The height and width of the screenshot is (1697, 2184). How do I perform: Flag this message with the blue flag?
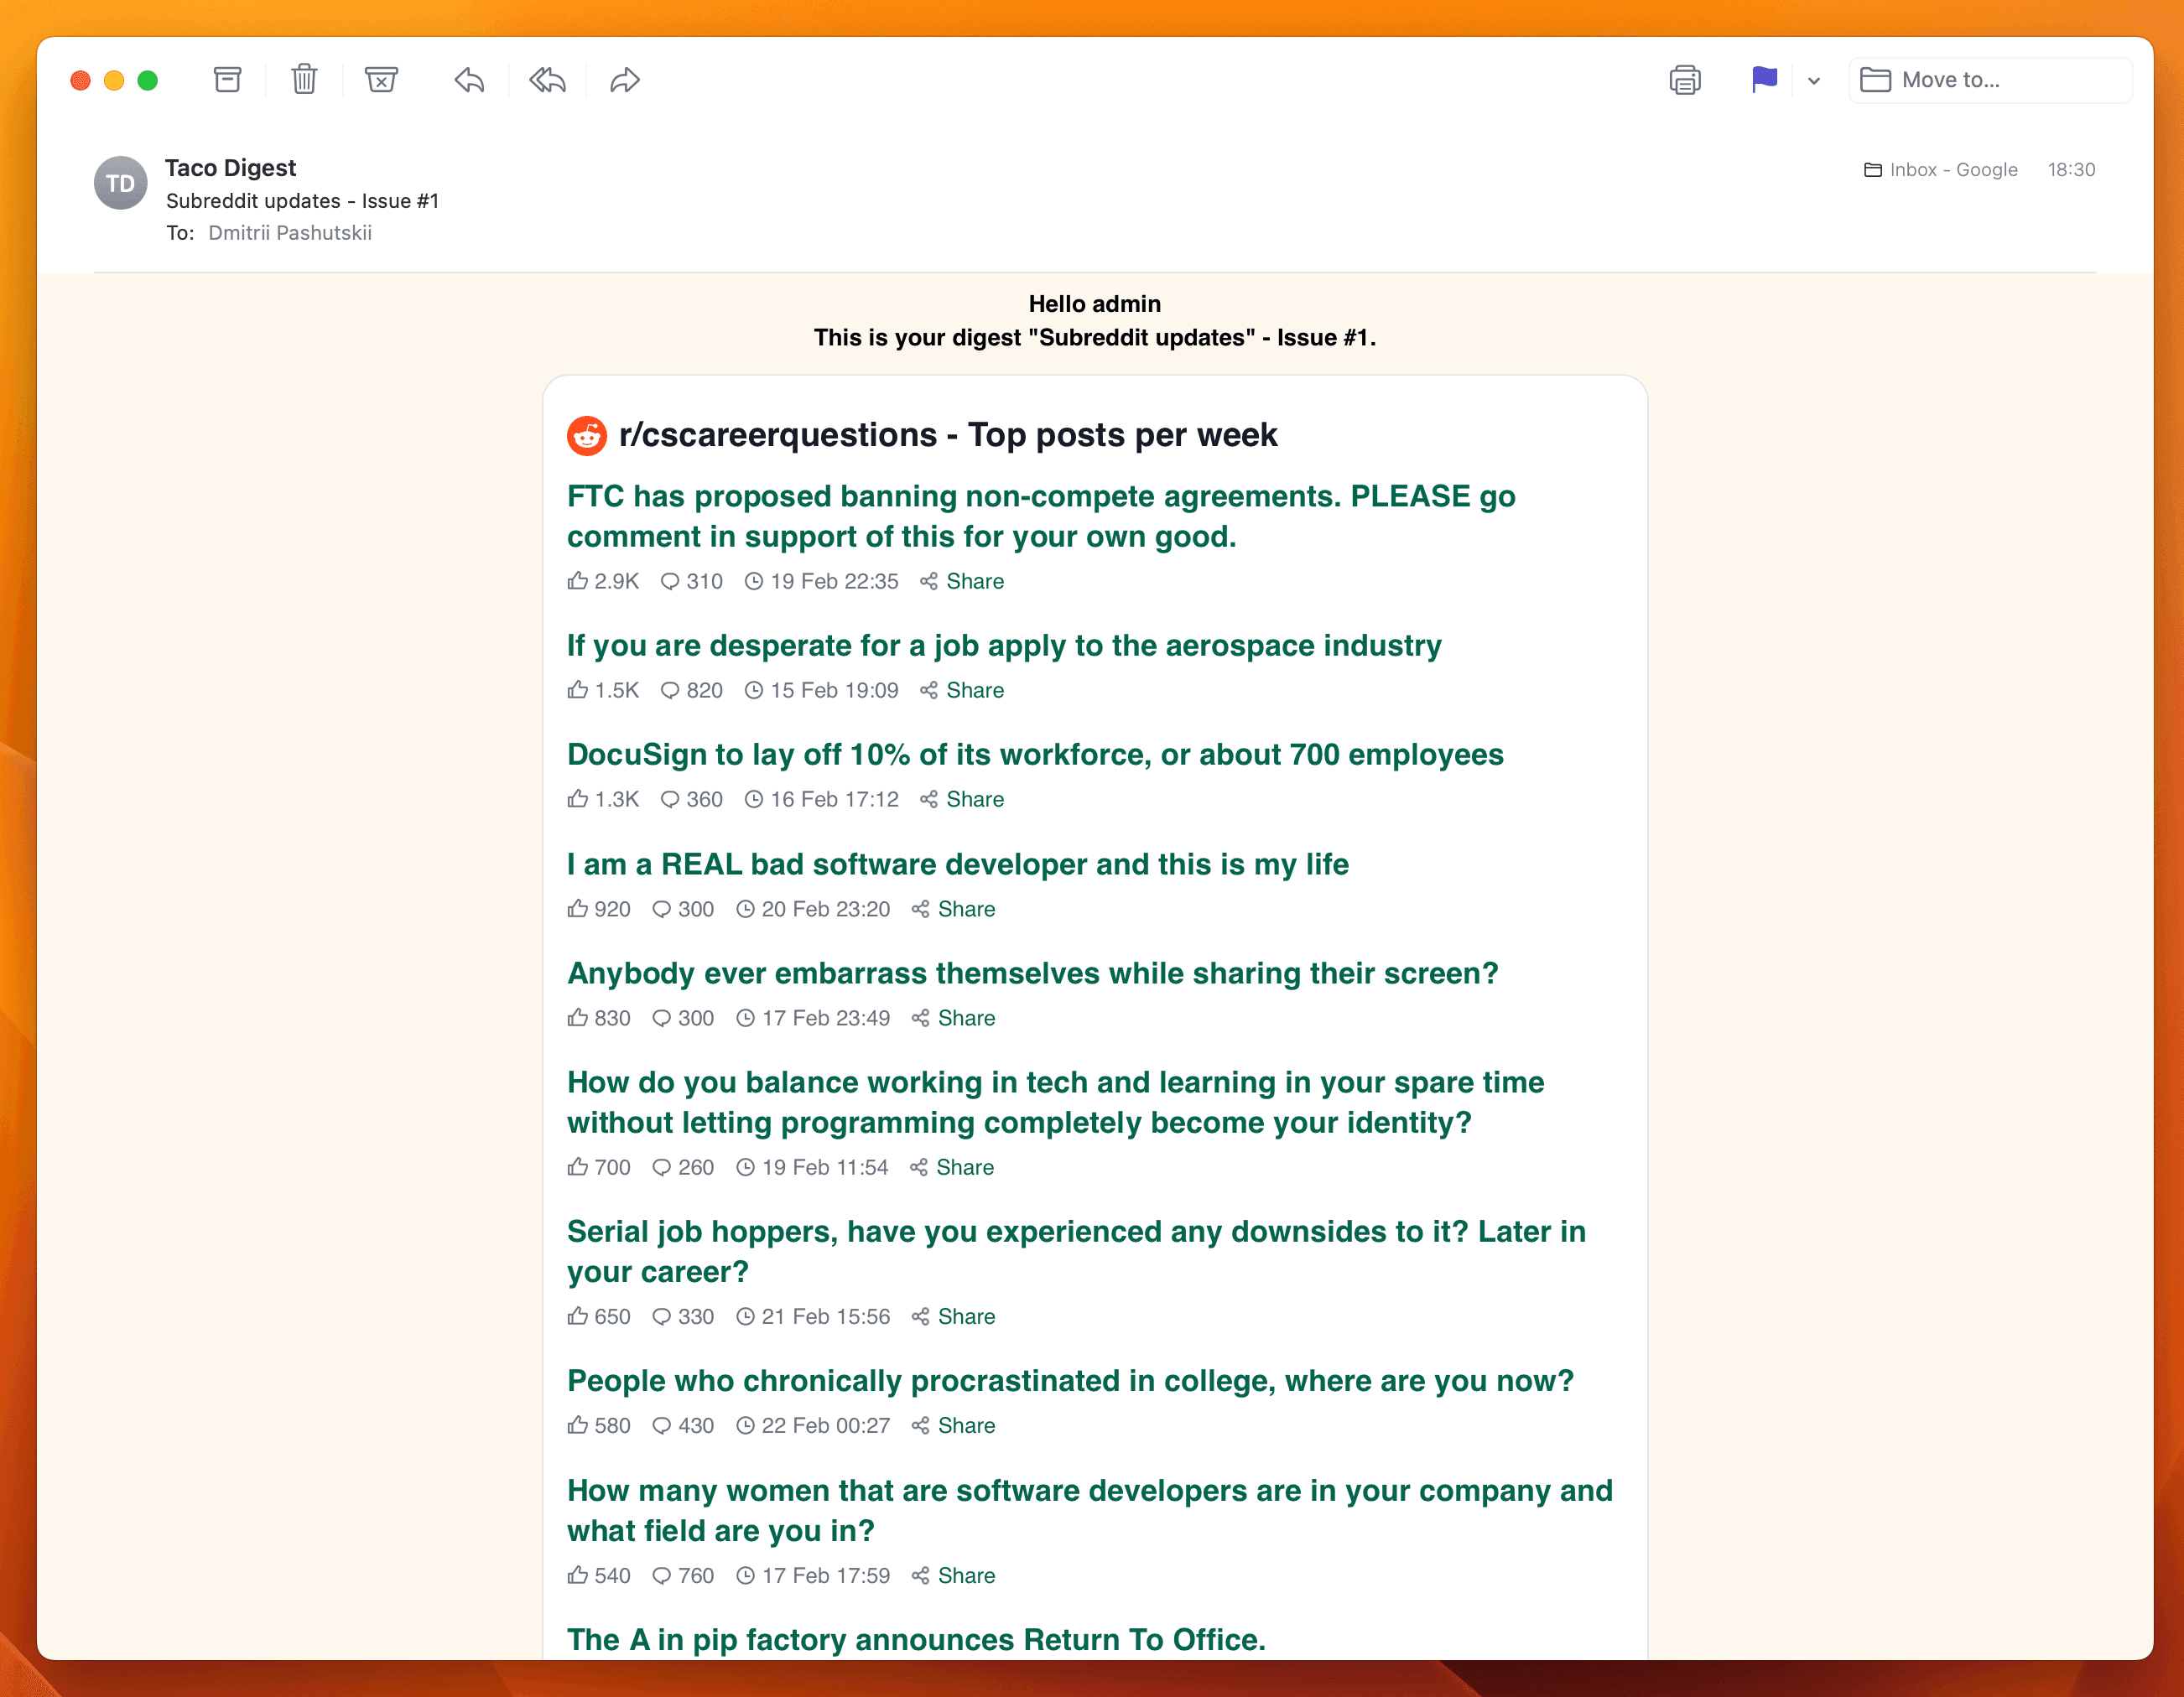(x=1764, y=79)
